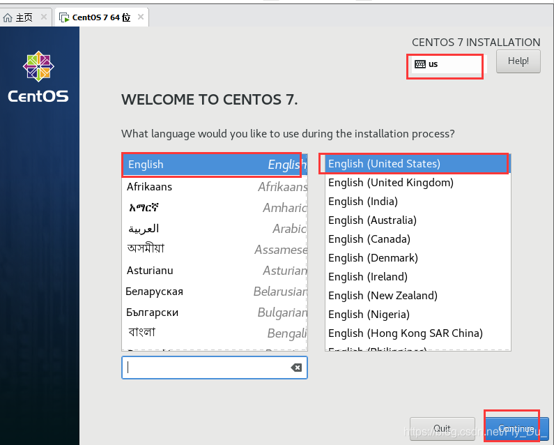Click the Quit button
The image size is (554, 445).
tap(442, 429)
